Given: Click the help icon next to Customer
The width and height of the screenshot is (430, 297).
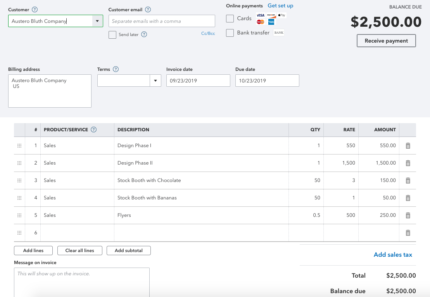Looking at the screenshot, I should point(35,10).
